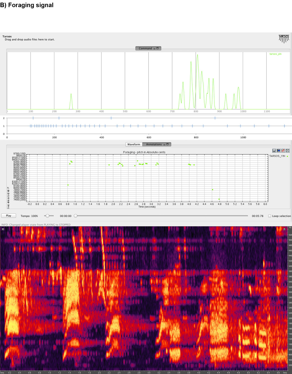Click the Tempo slider handle

(x=47, y=216)
